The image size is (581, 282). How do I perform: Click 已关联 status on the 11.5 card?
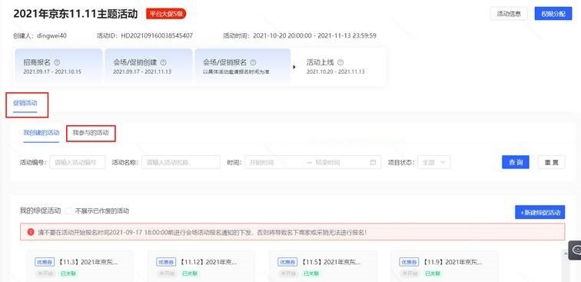click(311, 274)
